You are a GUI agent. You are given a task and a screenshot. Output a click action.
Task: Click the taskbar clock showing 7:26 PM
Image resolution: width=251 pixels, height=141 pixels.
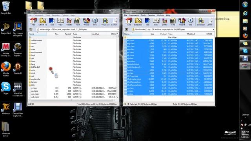[x=245, y=134]
